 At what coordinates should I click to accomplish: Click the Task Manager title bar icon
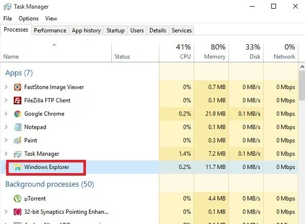coord(8,7)
